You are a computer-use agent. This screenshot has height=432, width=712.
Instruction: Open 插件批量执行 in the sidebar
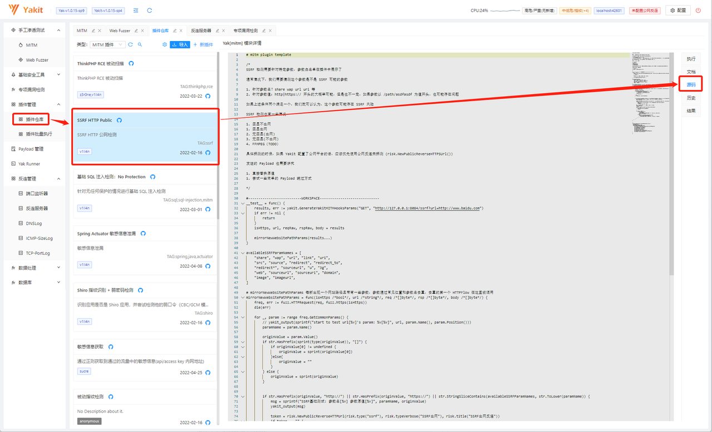pyautogui.click(x=38, y=134)
